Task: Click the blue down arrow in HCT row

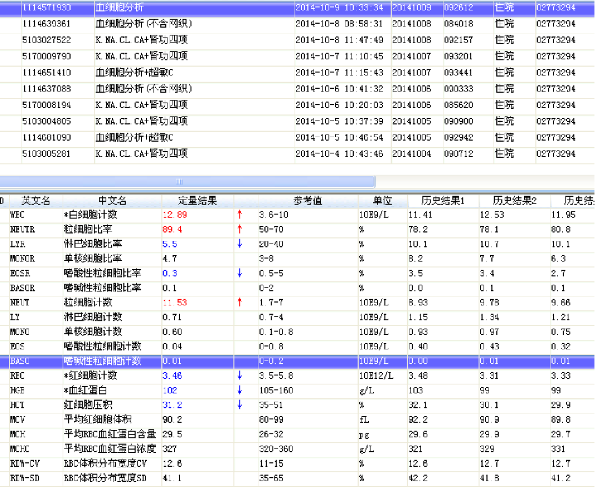Action: point(240,405)
